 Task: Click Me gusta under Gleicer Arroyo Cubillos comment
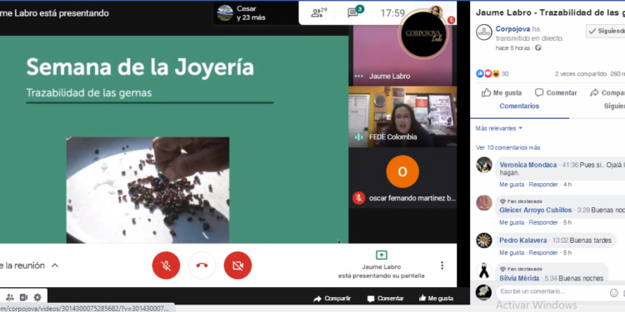[x=512, y=222]
